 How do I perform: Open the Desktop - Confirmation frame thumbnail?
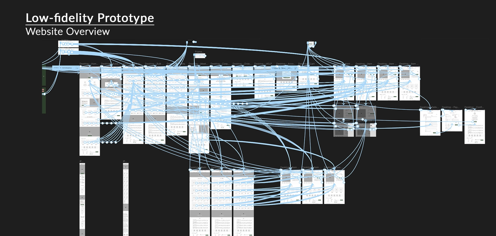pyautogui.click(x=475, y=127)
